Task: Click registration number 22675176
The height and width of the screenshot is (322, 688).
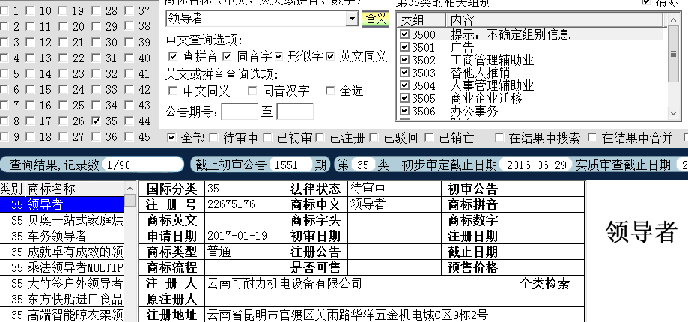Action: tap(231, 204)
